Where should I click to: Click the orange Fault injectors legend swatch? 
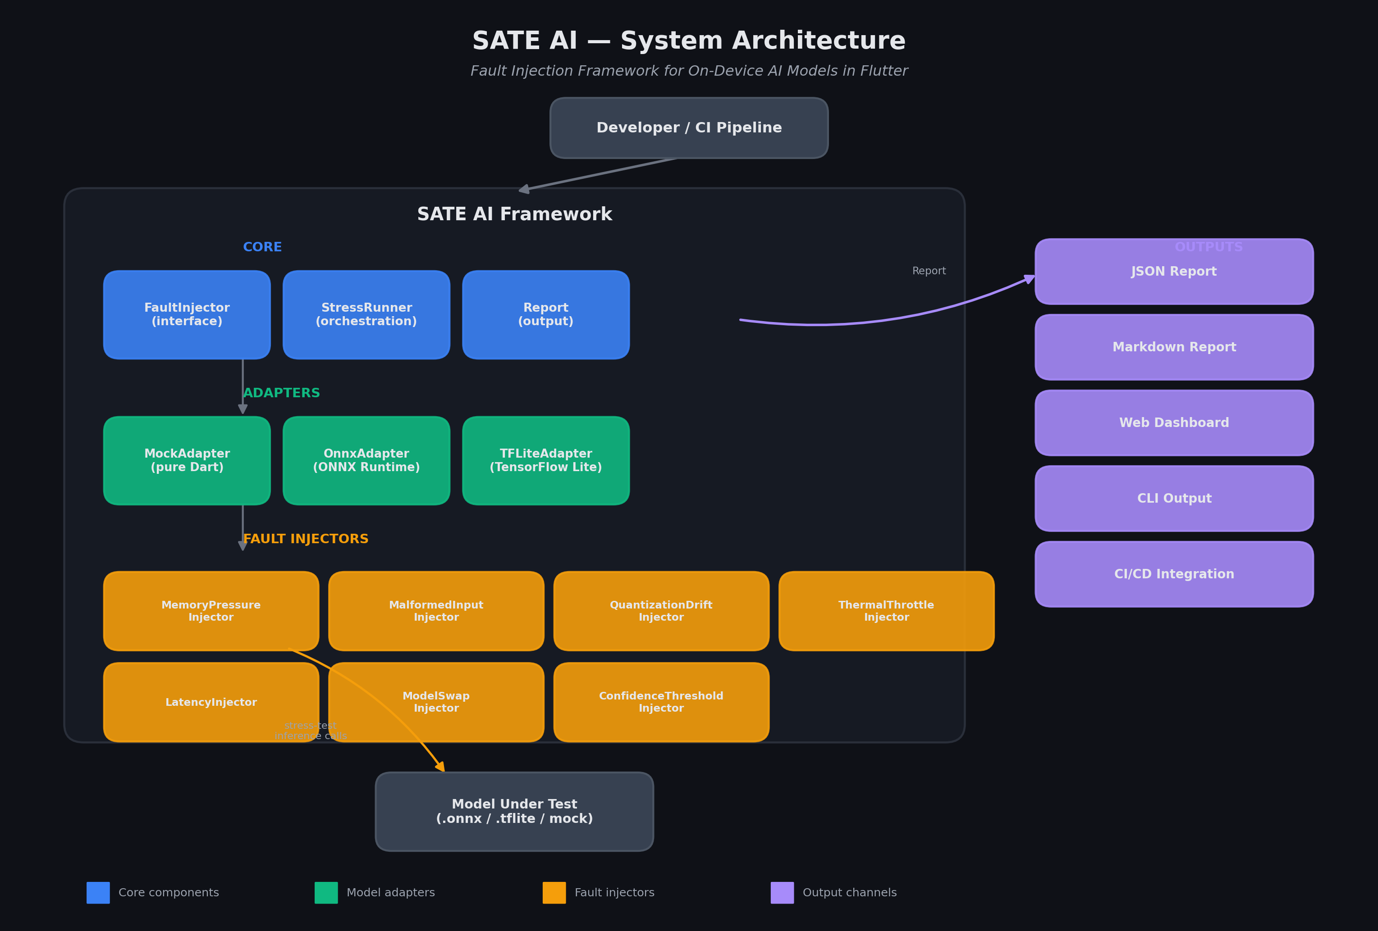[x=554, y=892]
